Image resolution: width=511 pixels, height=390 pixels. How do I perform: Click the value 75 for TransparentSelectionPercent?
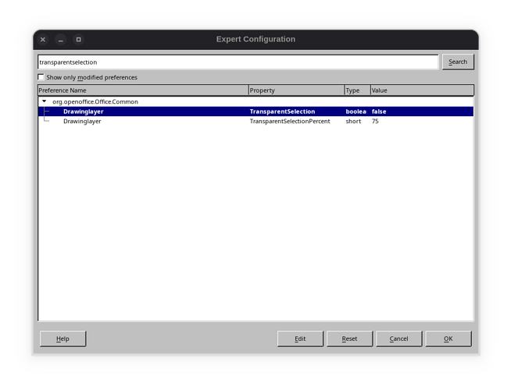376,122
